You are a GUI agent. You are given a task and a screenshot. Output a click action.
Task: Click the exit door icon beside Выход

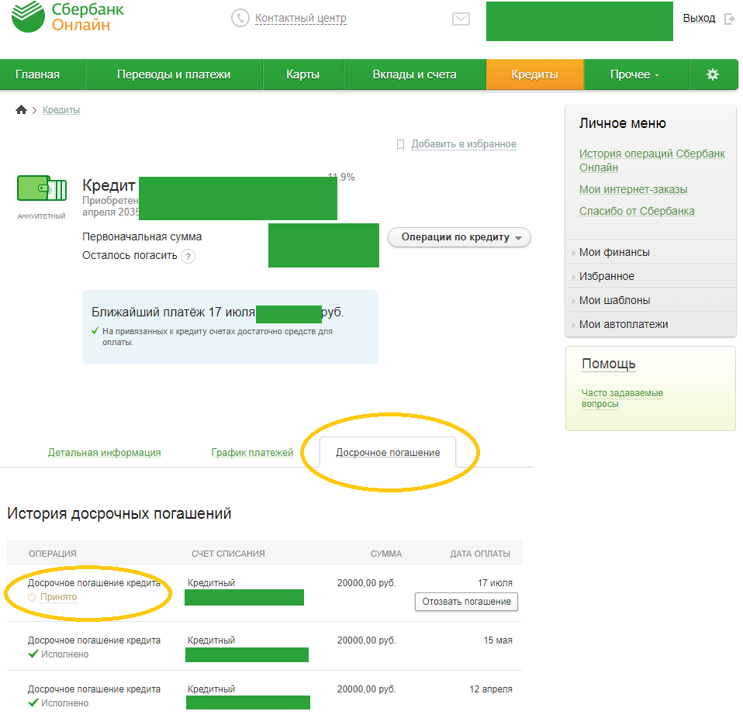pos(729,19)
